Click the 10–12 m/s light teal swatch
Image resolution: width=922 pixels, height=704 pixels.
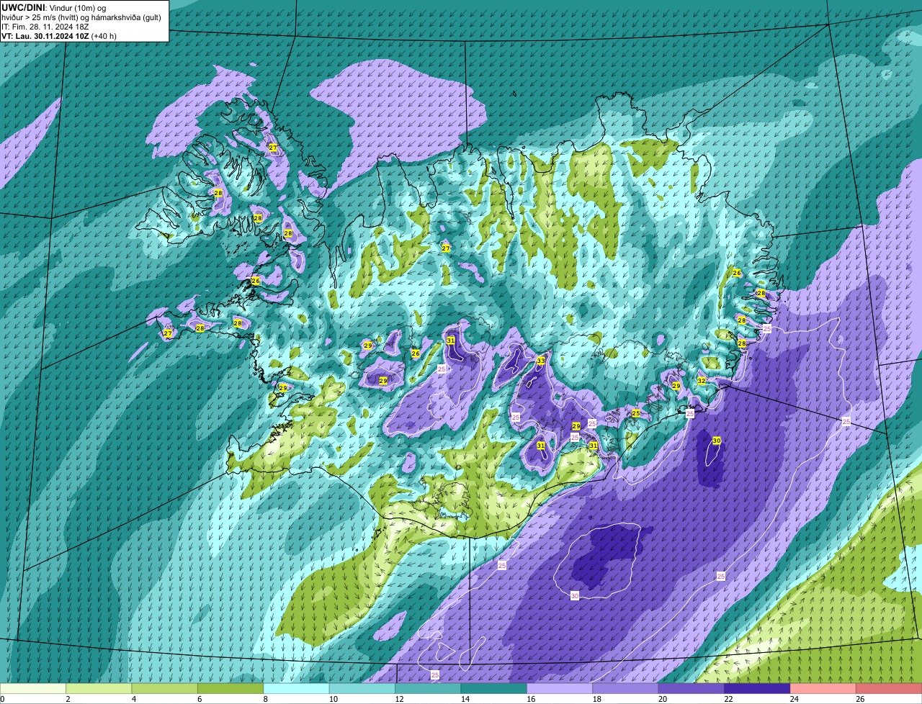362,689
